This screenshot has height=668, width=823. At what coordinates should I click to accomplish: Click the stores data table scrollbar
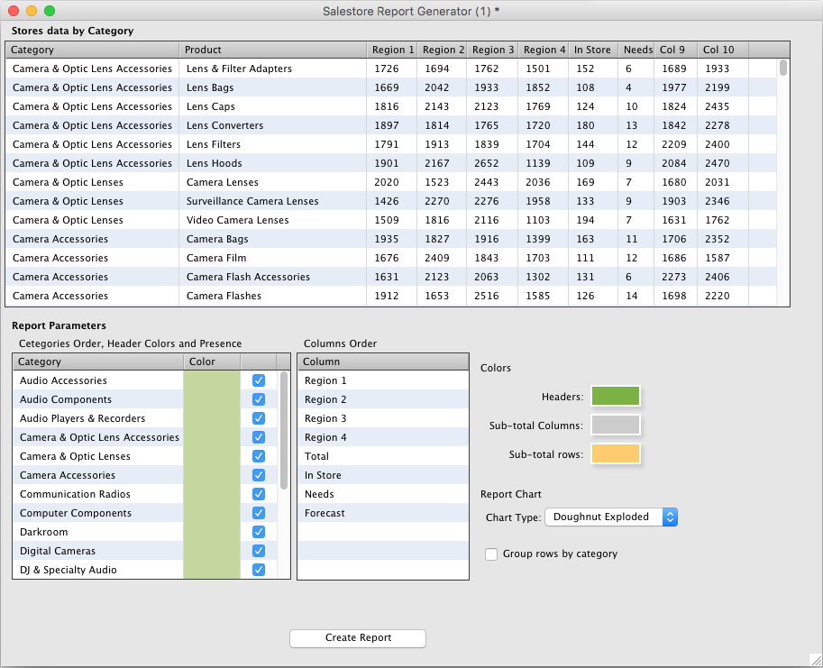coord(783,180)
